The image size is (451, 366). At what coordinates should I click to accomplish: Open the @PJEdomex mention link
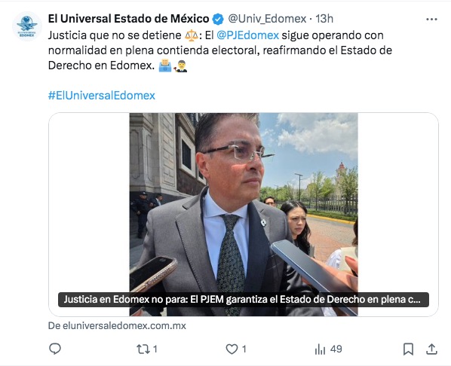point(247,35)
